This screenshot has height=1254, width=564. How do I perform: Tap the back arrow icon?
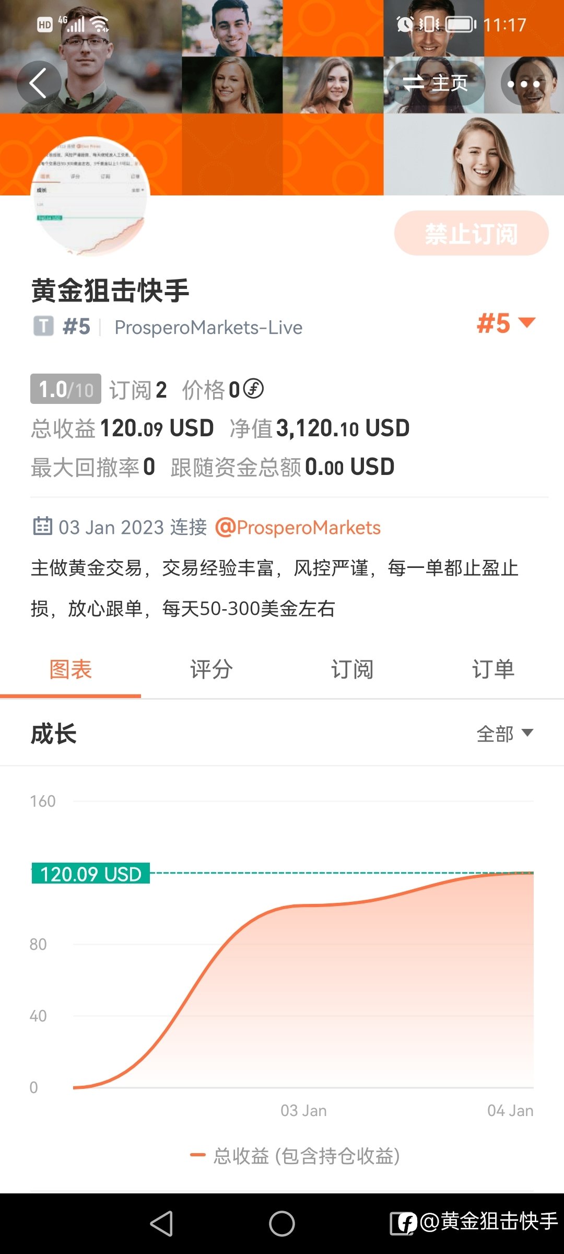39,83
